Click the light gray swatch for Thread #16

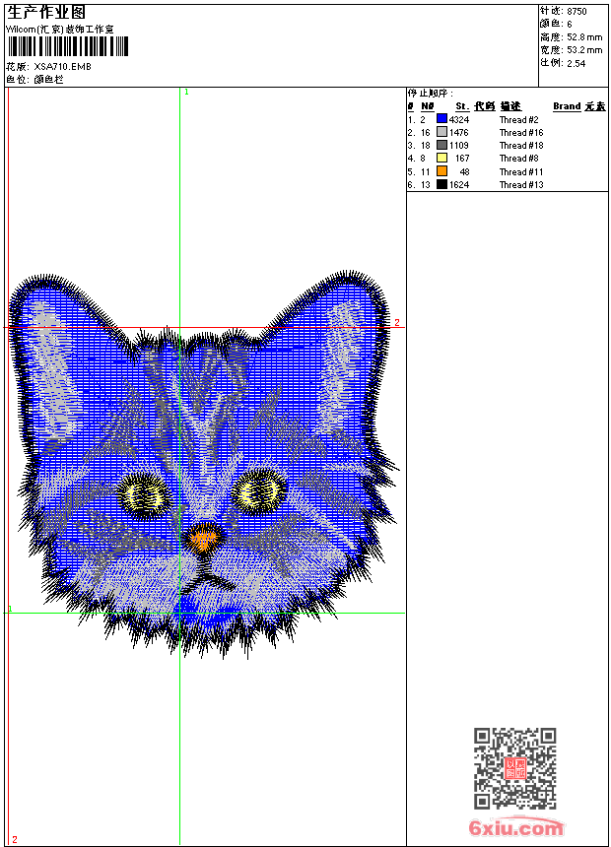(x=441, y=132)
